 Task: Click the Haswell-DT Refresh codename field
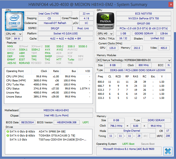55,23
